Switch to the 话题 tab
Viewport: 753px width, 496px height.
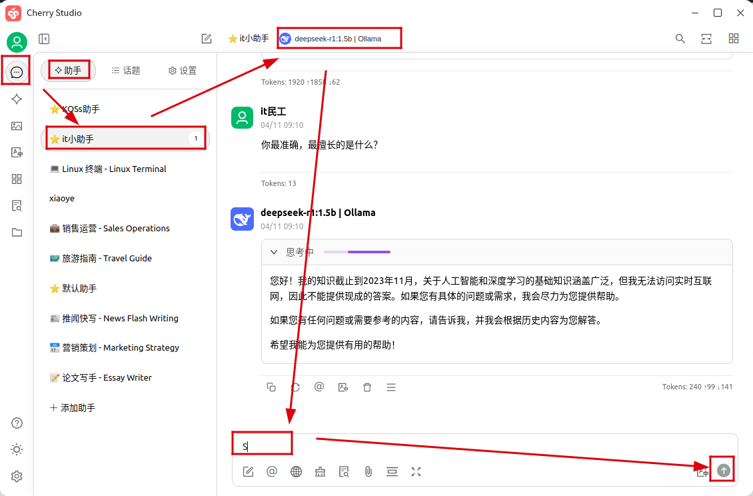click(x=126, y=71)
